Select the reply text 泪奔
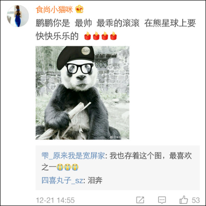 (x=95, y=180)
